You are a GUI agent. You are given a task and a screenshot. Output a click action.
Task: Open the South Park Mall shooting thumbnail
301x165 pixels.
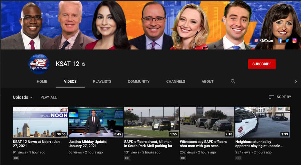(152, 122)
